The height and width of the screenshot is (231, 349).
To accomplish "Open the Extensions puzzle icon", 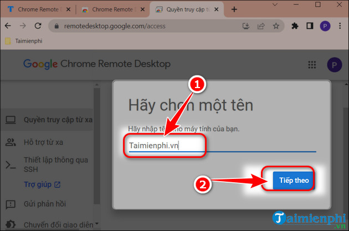I will tap(295, 26).
